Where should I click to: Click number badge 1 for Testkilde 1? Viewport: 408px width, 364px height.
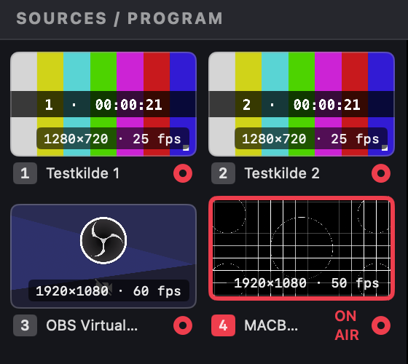25,173
